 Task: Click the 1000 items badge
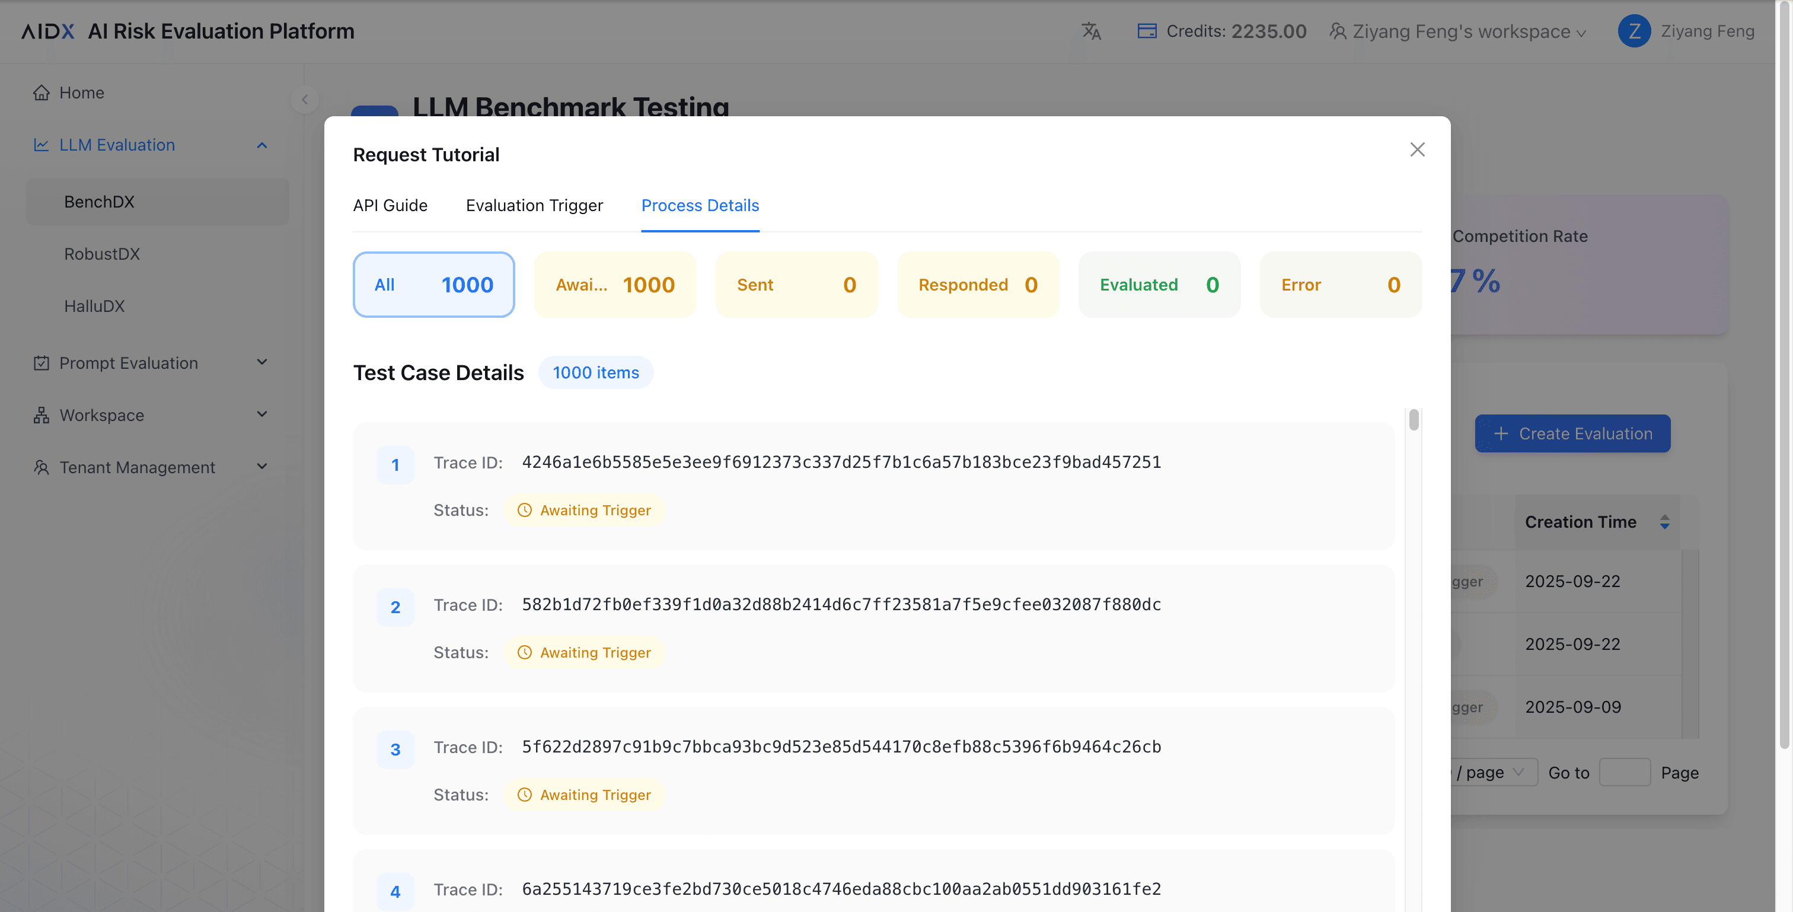[x=596, y=372]
